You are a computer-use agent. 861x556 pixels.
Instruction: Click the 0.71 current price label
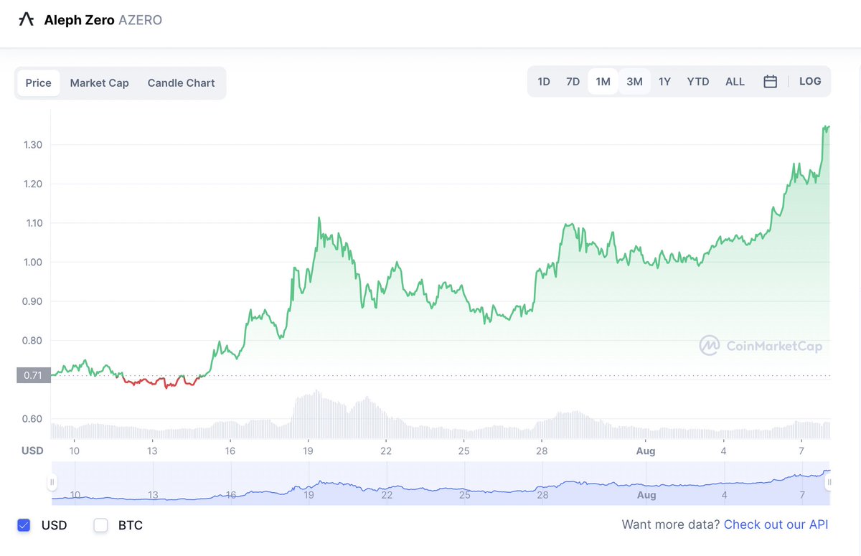point(32,374)
